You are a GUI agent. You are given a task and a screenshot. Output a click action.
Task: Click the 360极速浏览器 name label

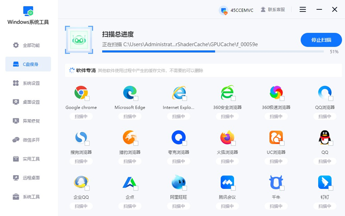[276, 107]
